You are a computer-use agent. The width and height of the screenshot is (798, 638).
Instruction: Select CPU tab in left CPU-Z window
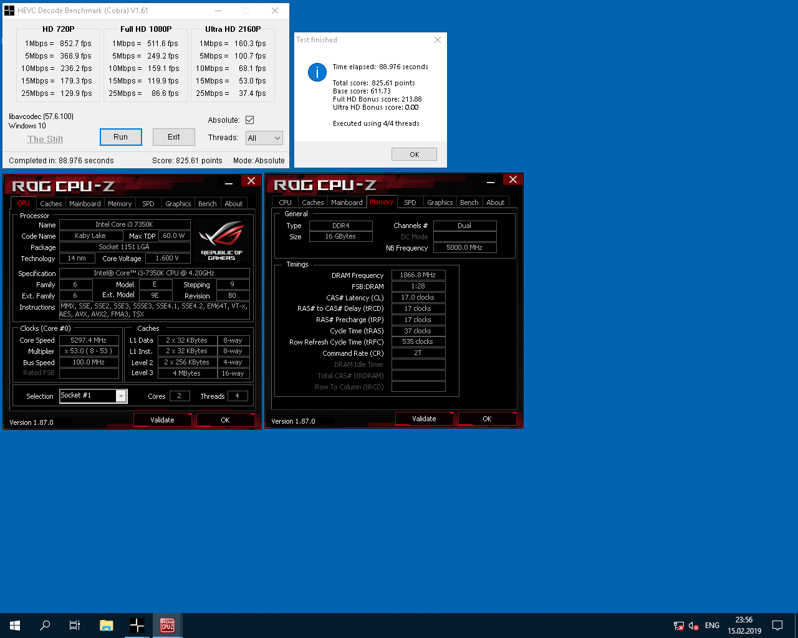24,203
